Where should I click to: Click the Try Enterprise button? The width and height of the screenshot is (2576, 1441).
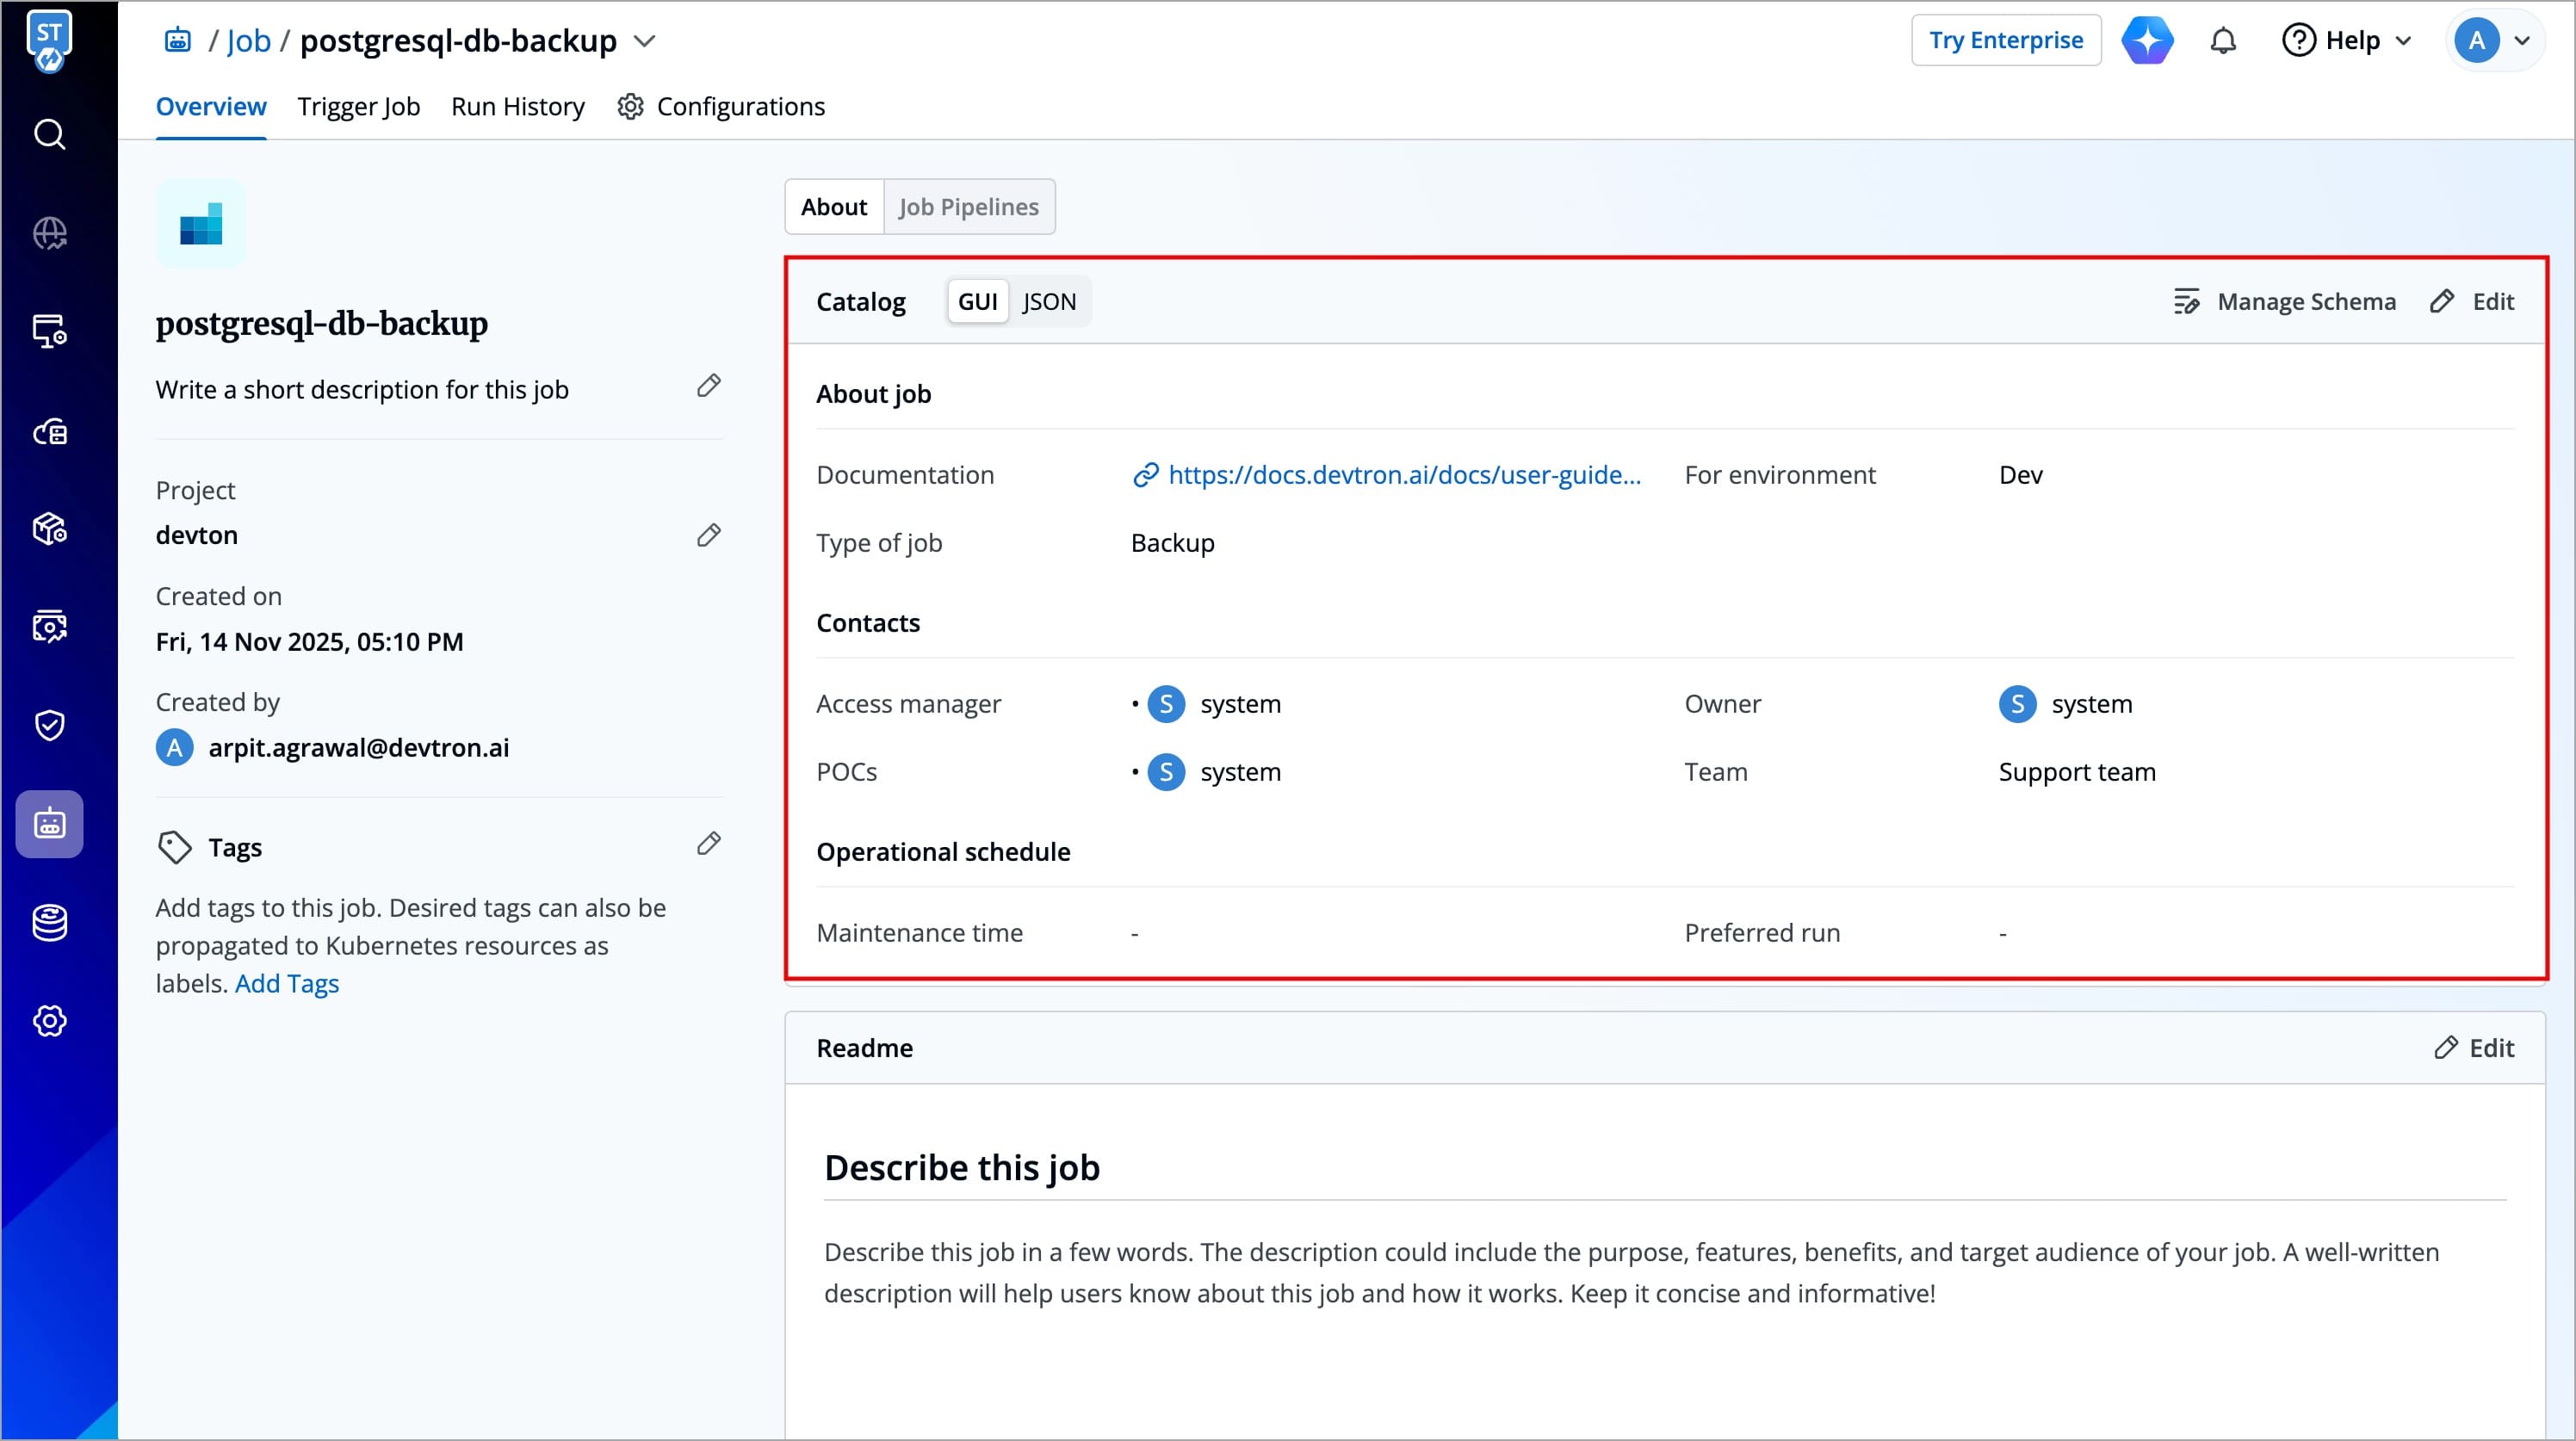[2005, 41]
